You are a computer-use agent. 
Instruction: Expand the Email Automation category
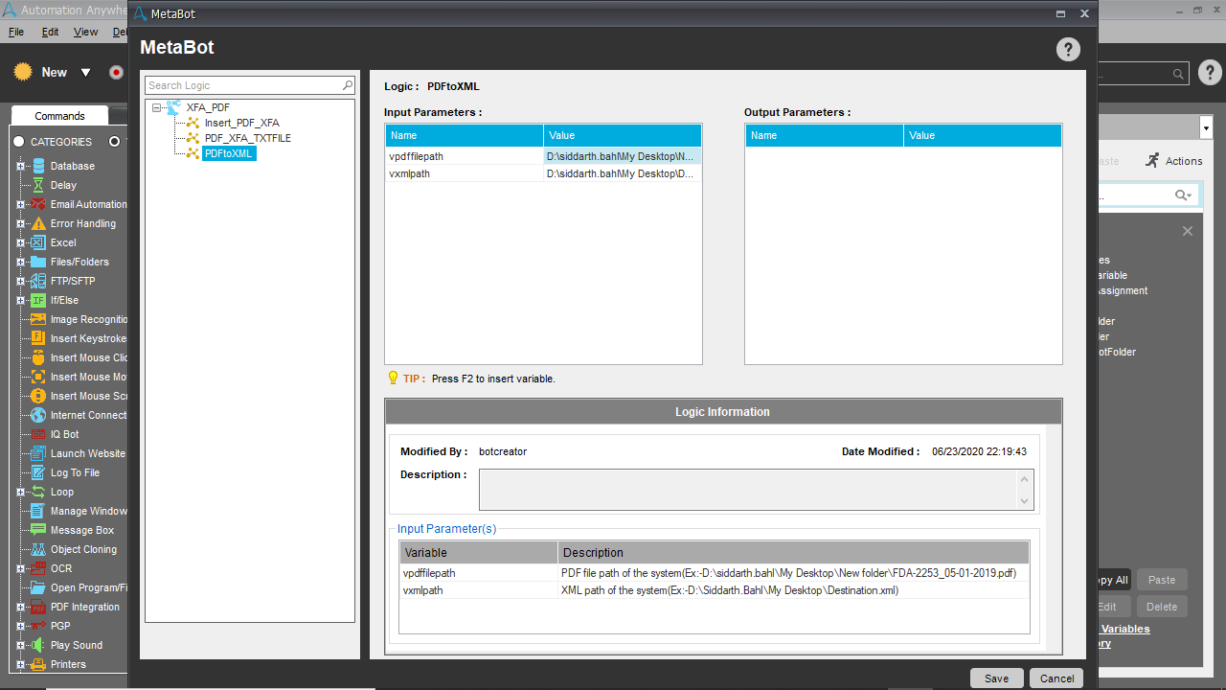20,204
